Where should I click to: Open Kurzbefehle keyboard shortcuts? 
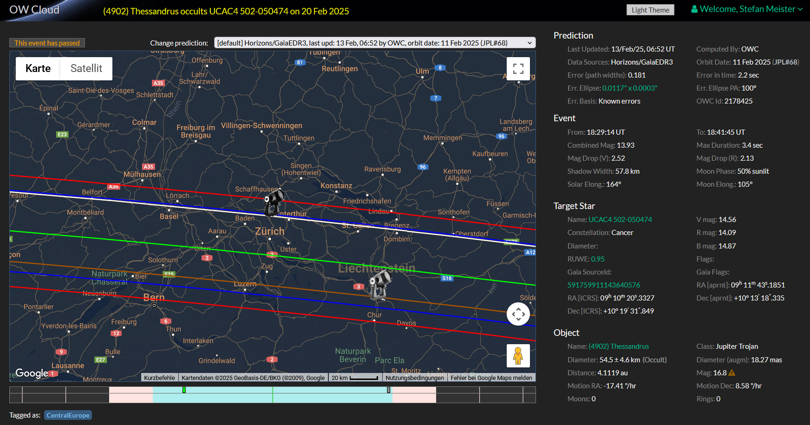159,378
